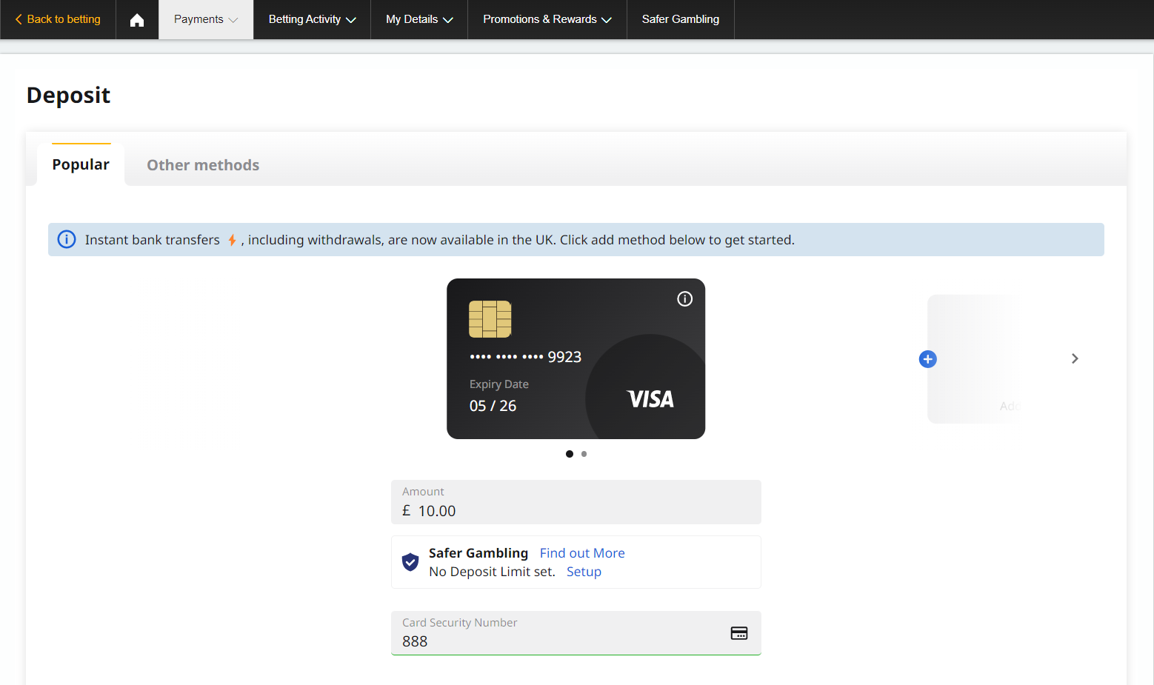
Task: Click Find out More link
Action: [582, 553]
